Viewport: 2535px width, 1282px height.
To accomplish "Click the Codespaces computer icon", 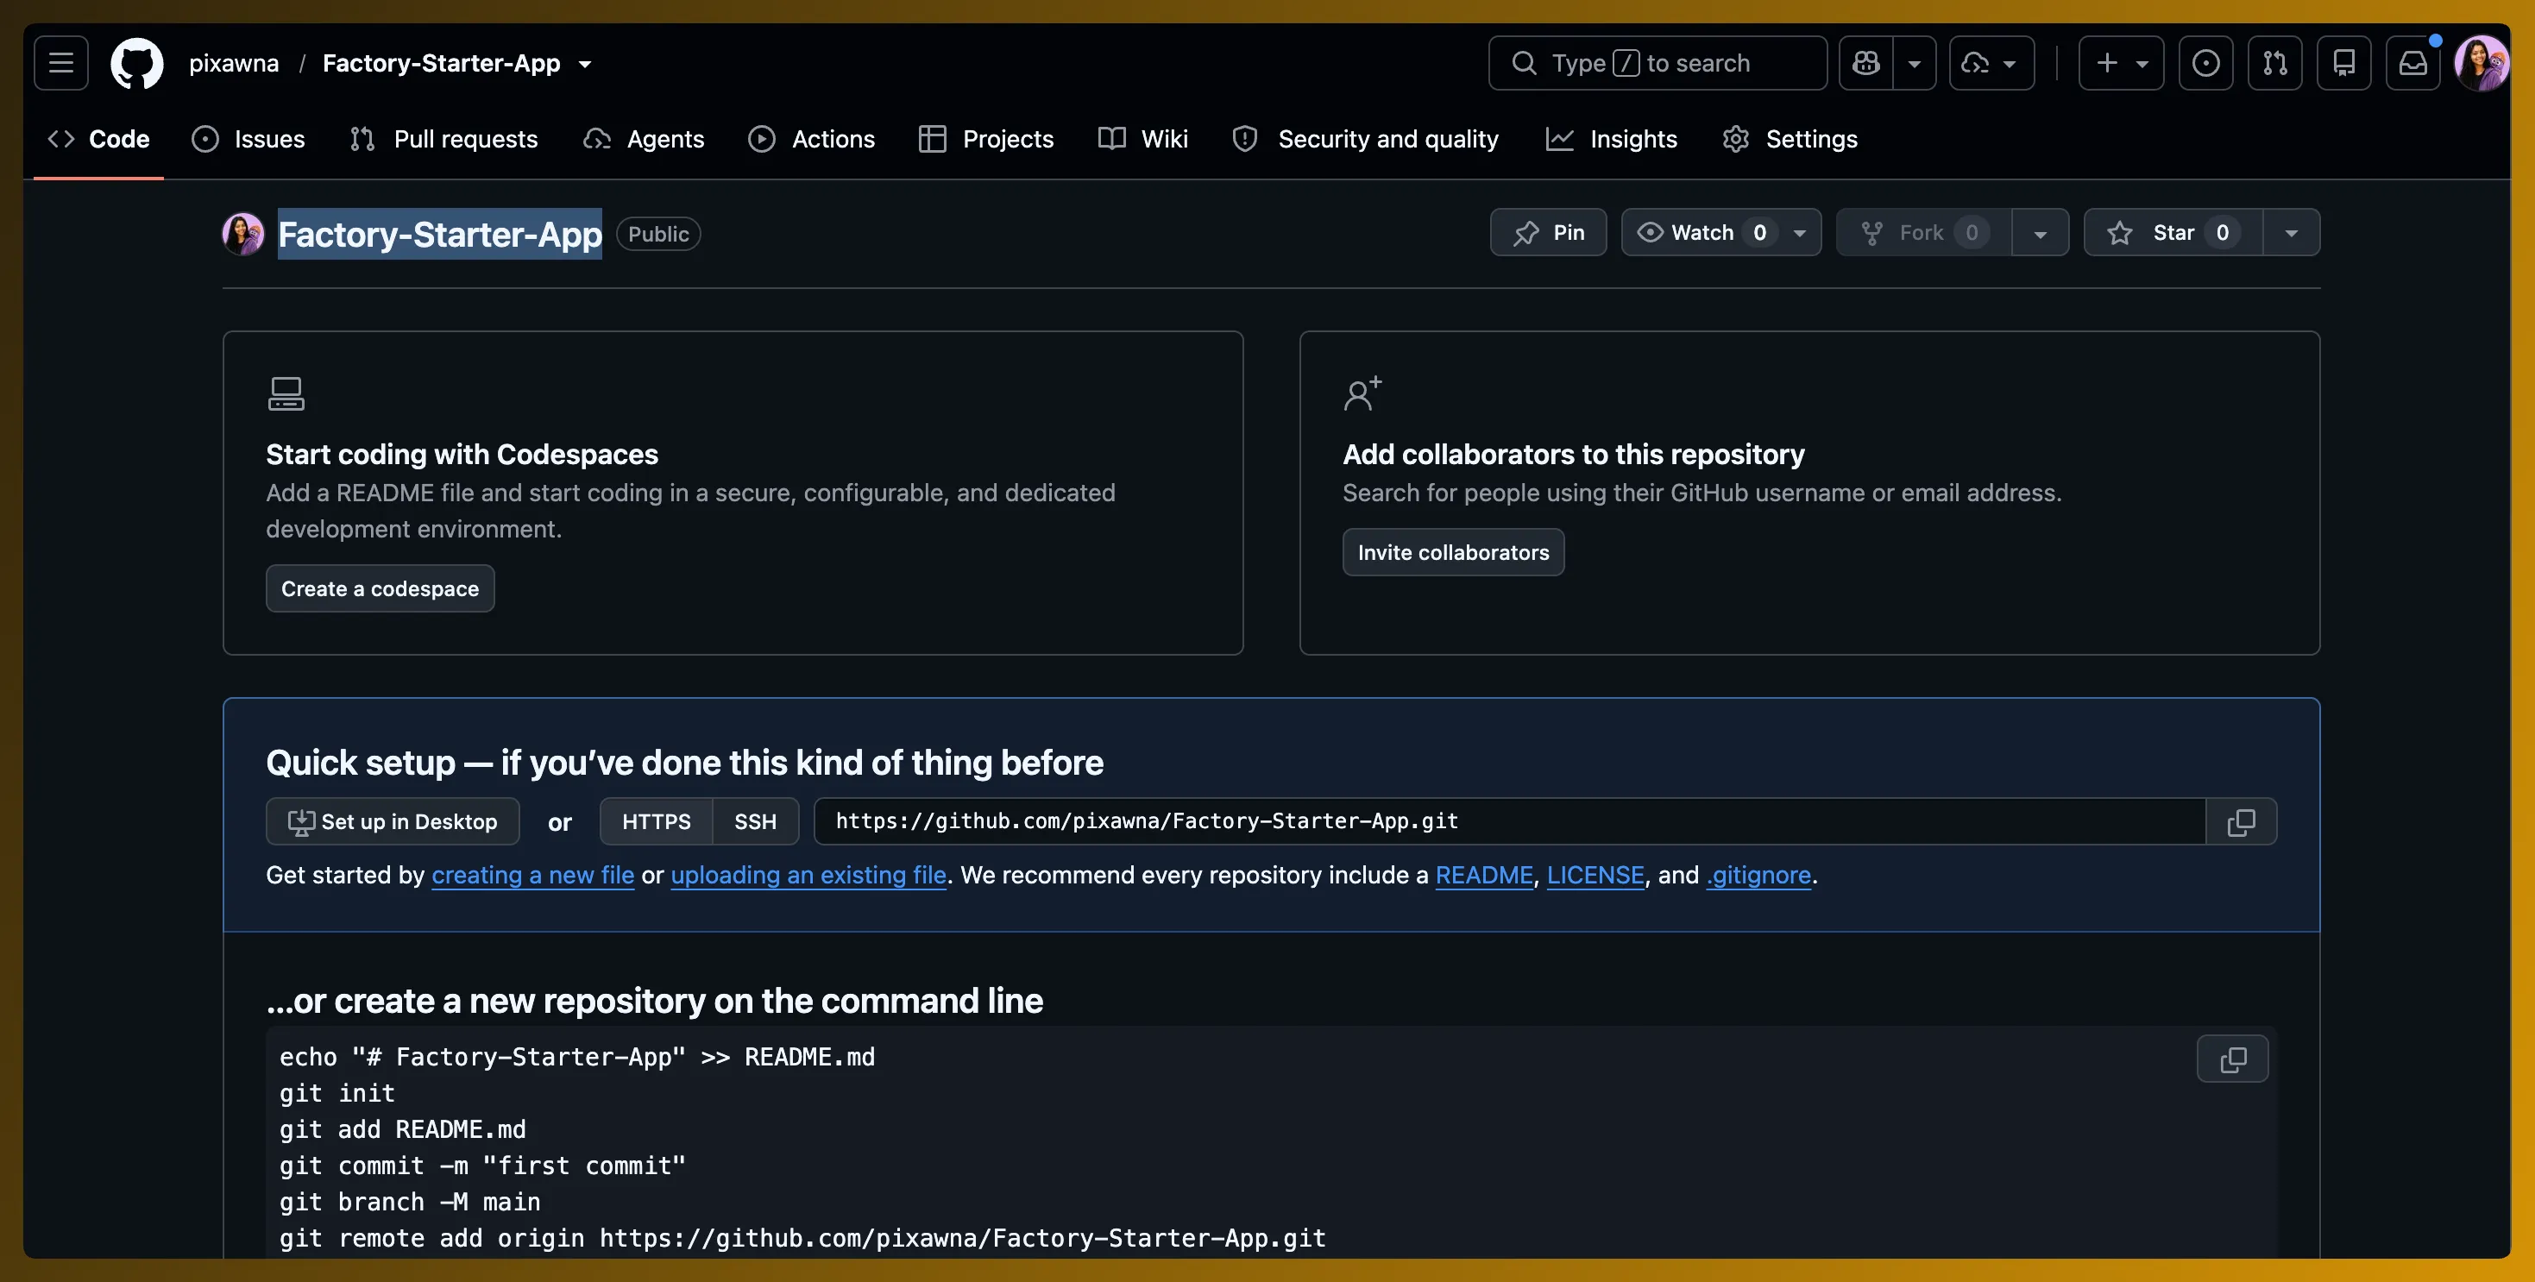I will tap(286, 393).
